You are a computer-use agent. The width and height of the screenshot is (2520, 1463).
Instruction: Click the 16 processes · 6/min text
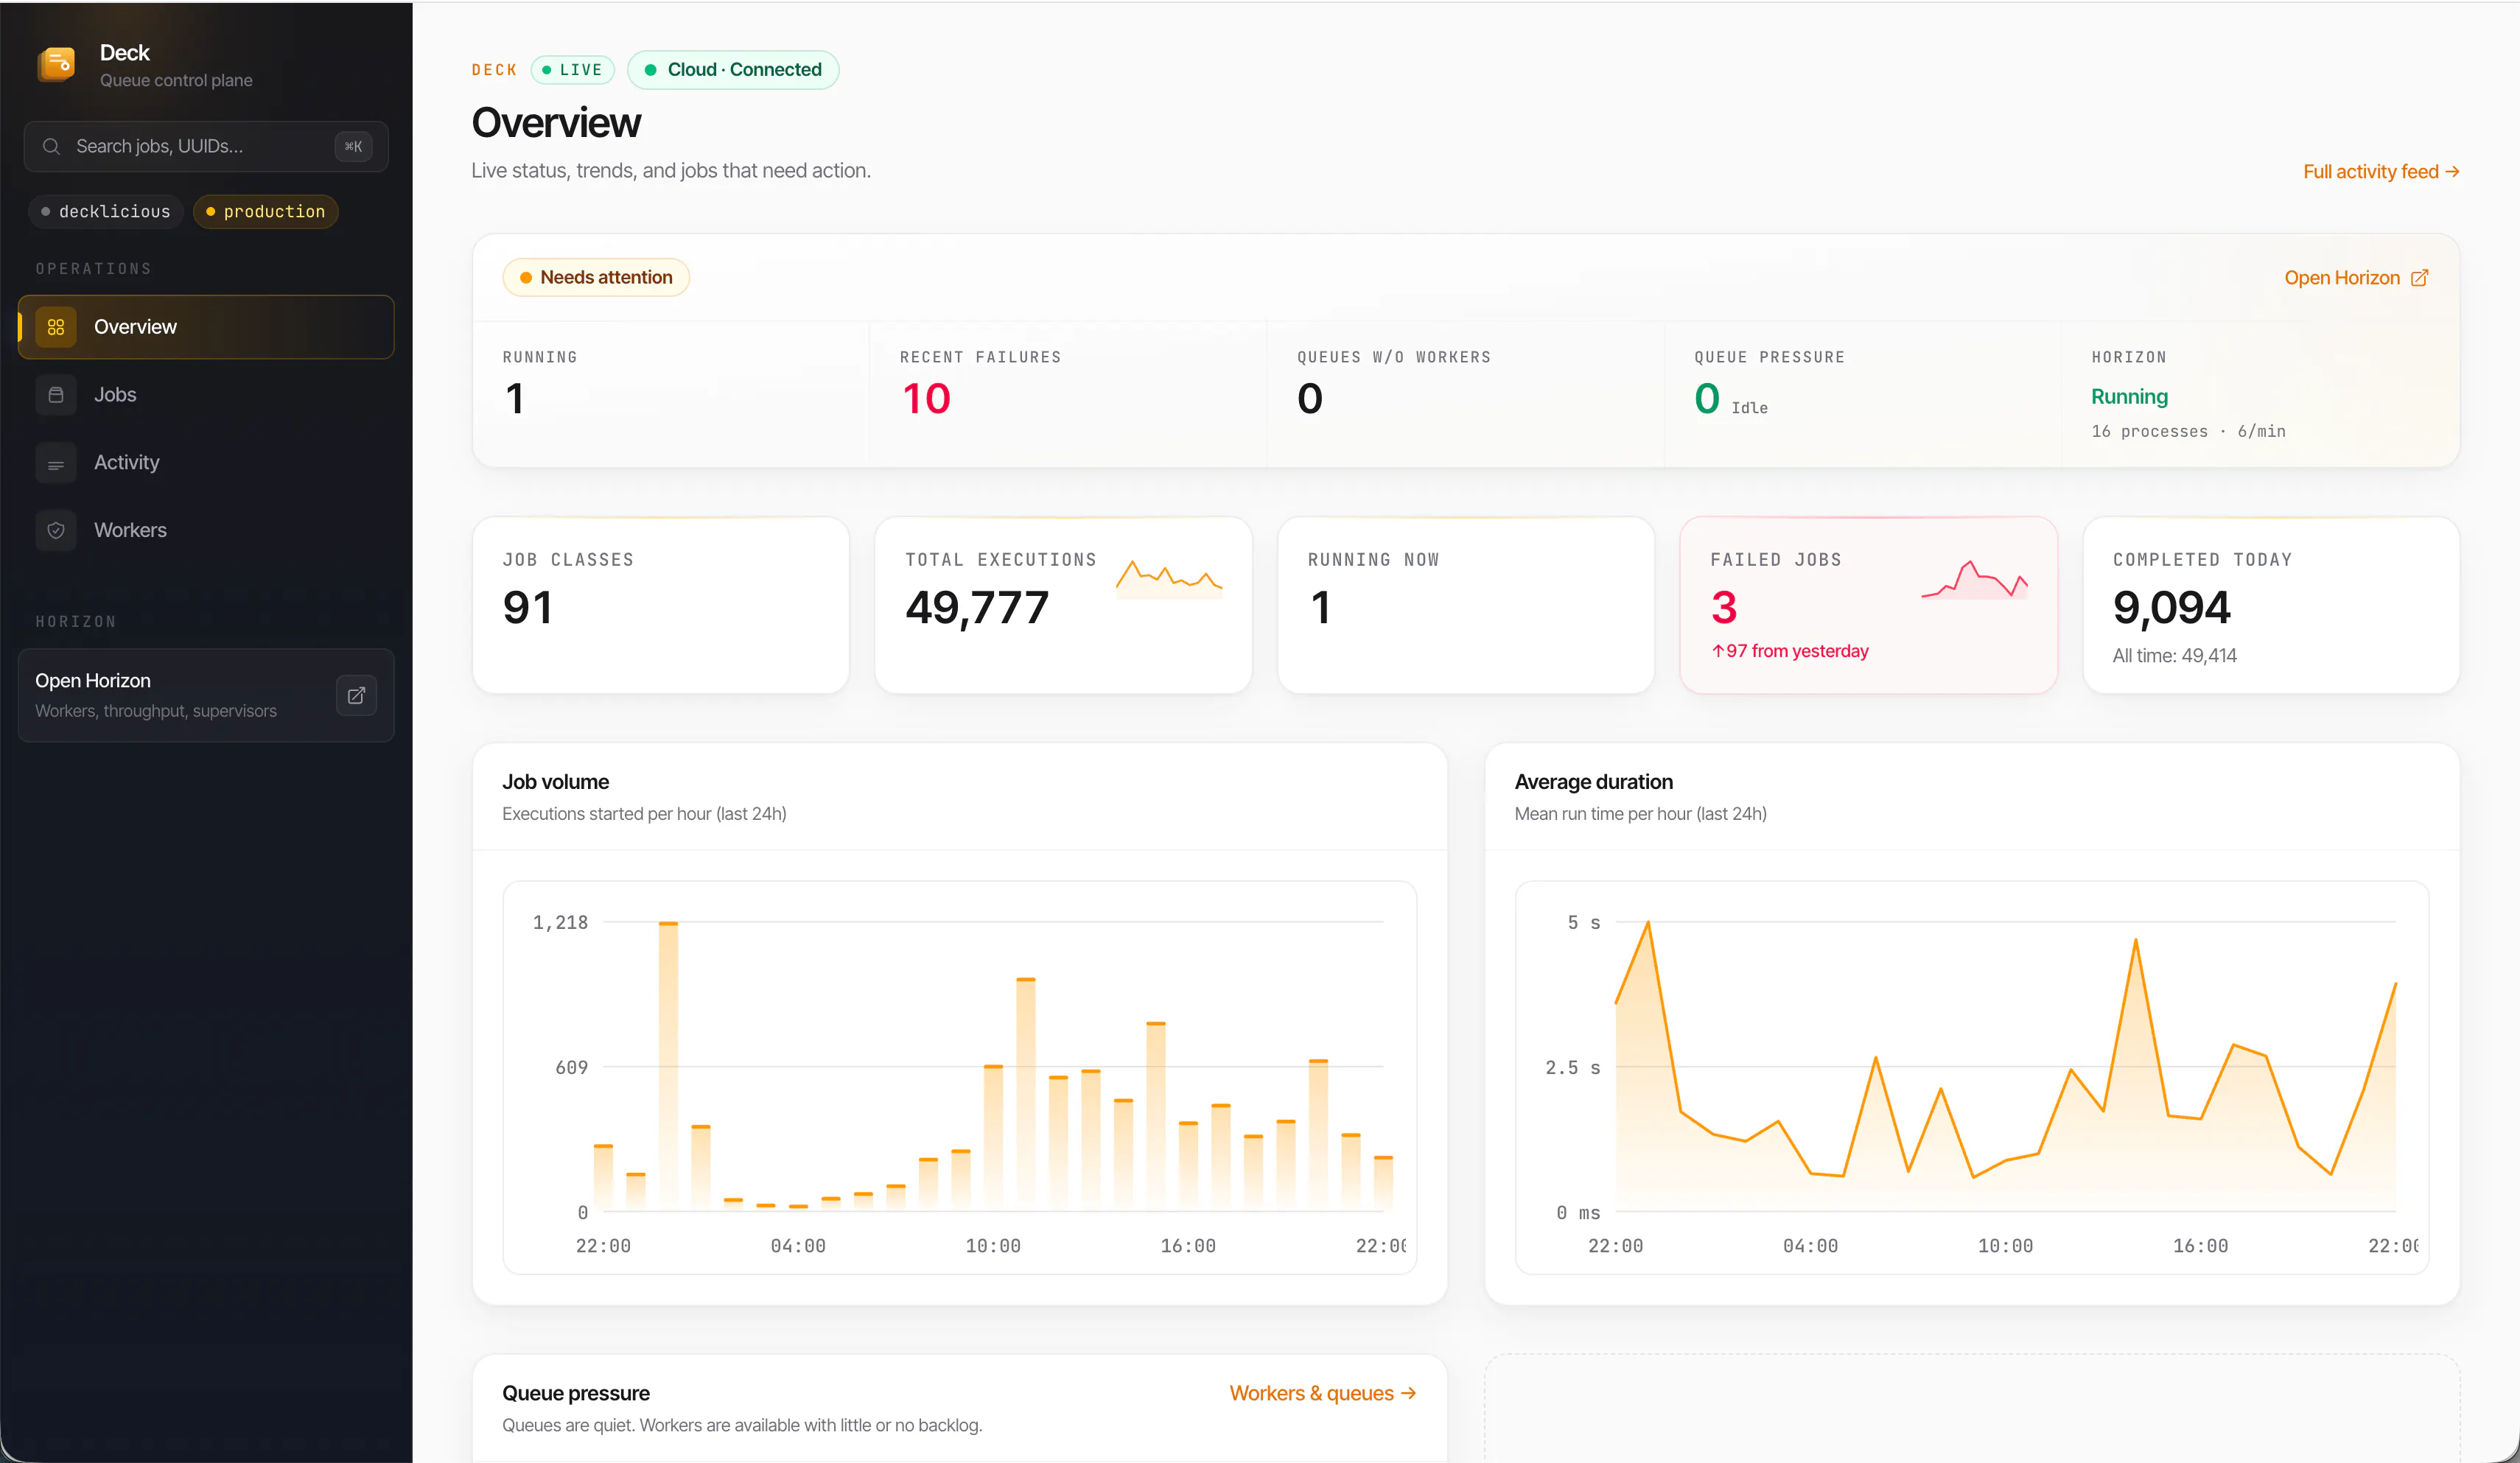pos(2188,431)
